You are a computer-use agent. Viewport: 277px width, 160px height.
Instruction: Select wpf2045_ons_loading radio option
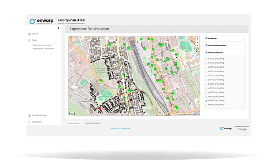[x=207, y=105]
